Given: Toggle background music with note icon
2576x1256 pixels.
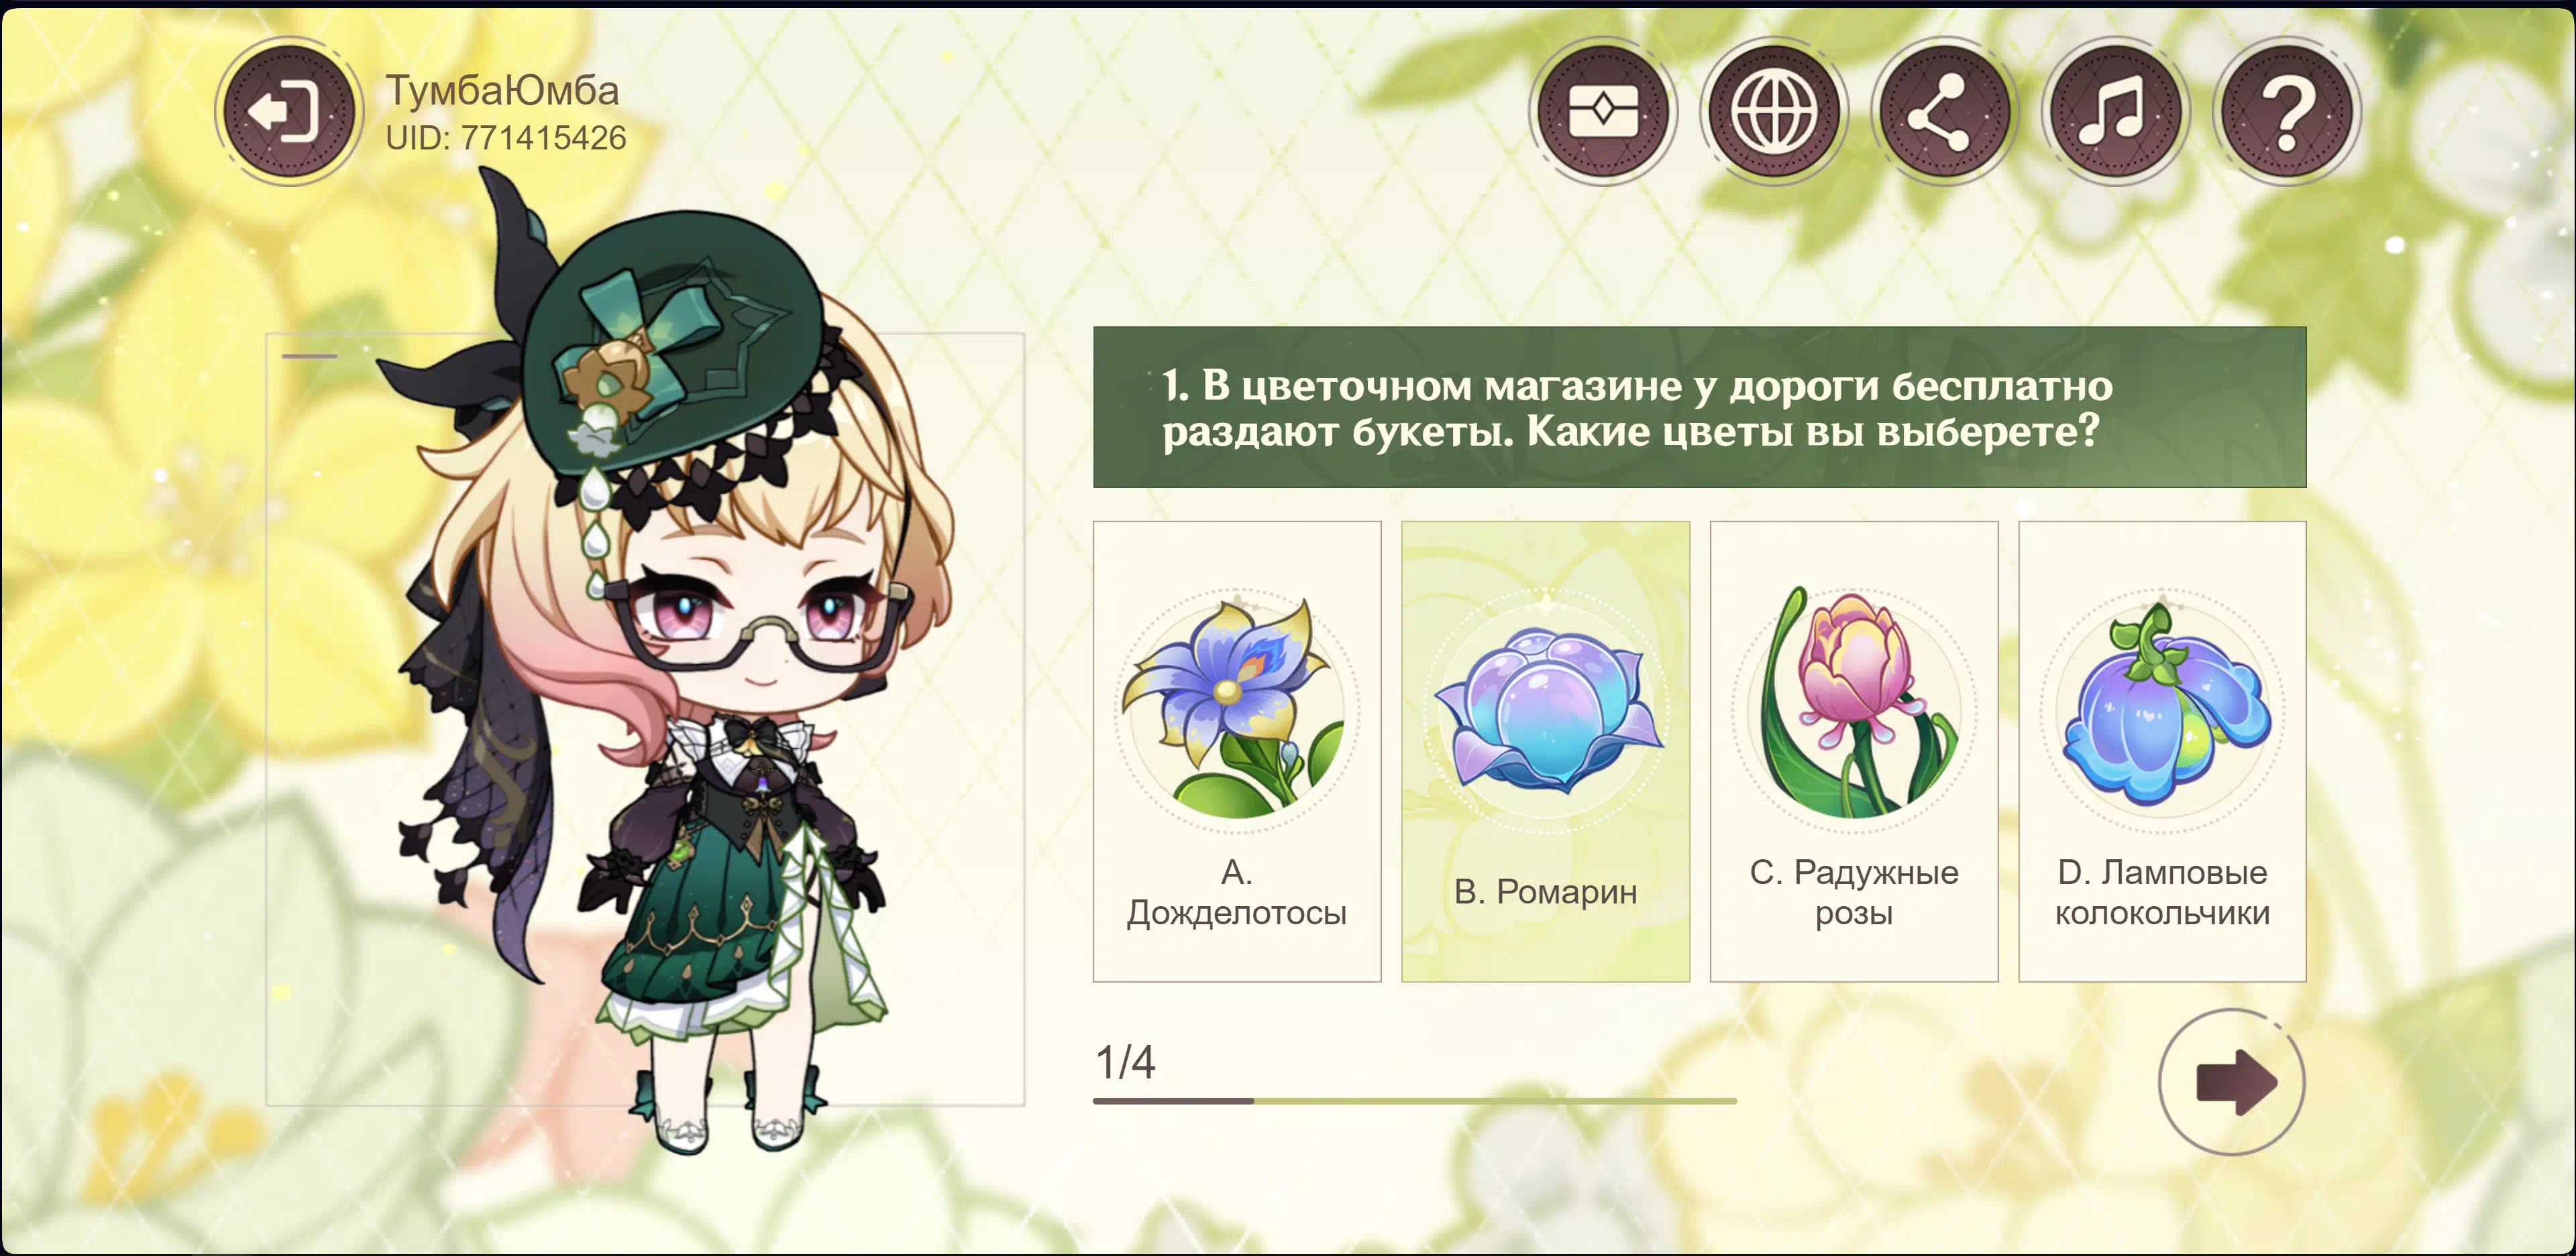Looking at the screenshot, I should (2115, 111).
